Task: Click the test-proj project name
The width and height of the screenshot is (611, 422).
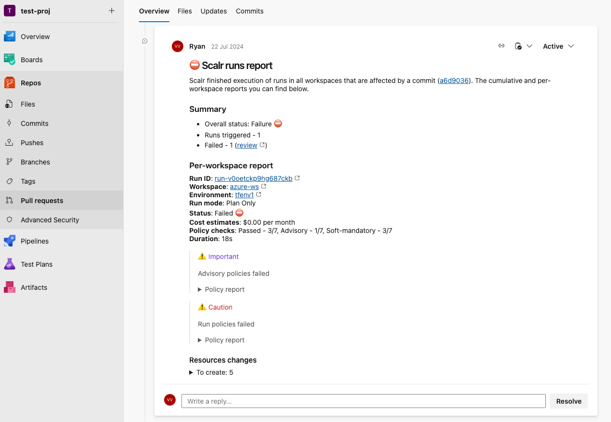Action: (35, 11)
